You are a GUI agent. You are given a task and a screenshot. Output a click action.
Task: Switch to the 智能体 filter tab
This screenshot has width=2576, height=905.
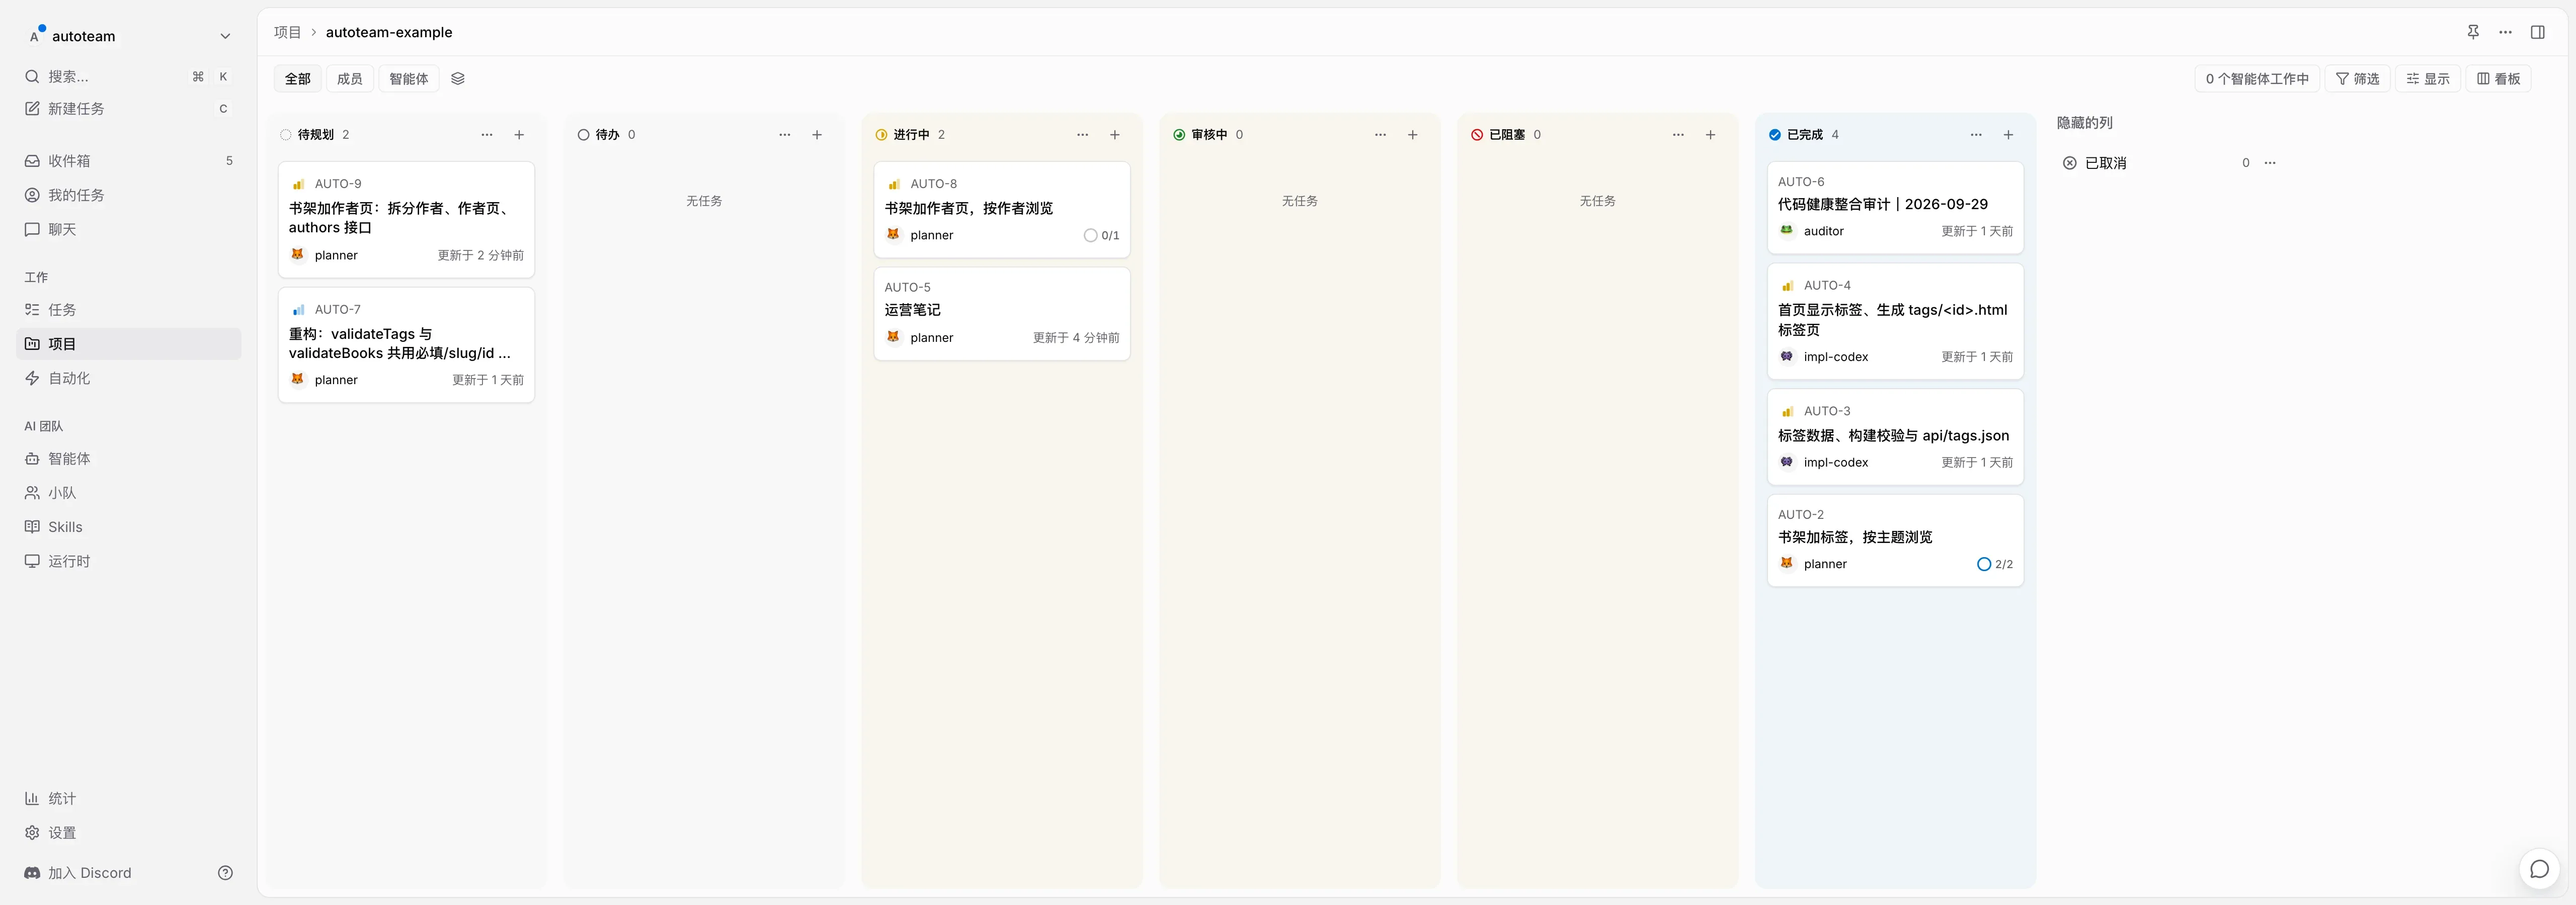point(409,79)
